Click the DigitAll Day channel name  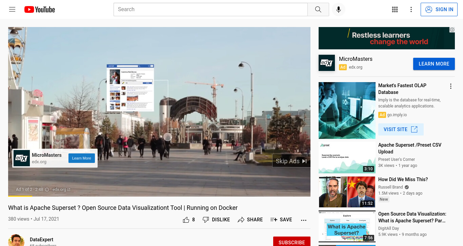388,228
